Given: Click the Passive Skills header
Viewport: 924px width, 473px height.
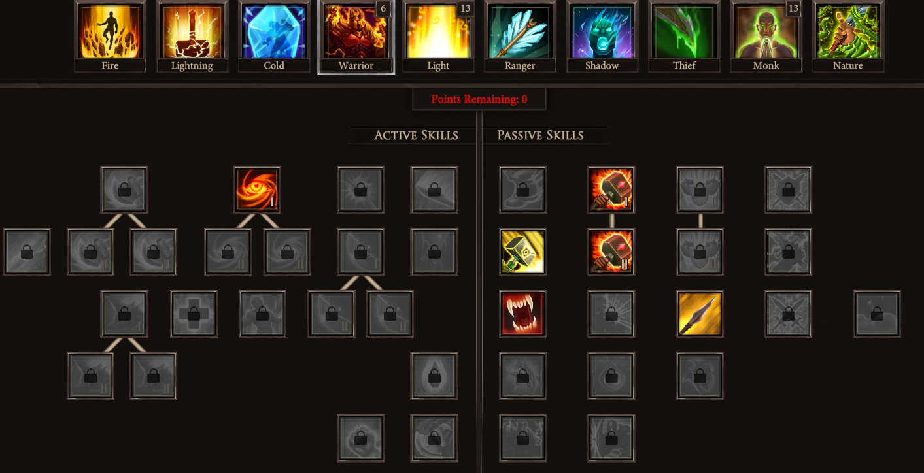Looking at the screenshot, I should pos(541,135).
